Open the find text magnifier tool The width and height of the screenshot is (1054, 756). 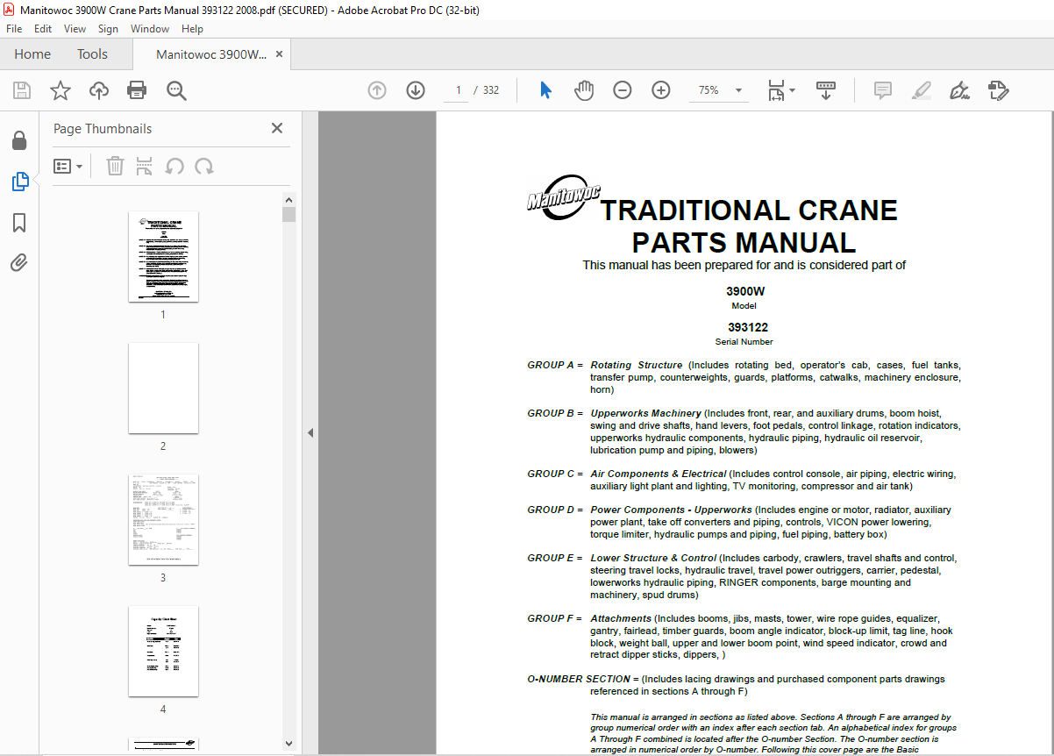(x=176, y=90)
